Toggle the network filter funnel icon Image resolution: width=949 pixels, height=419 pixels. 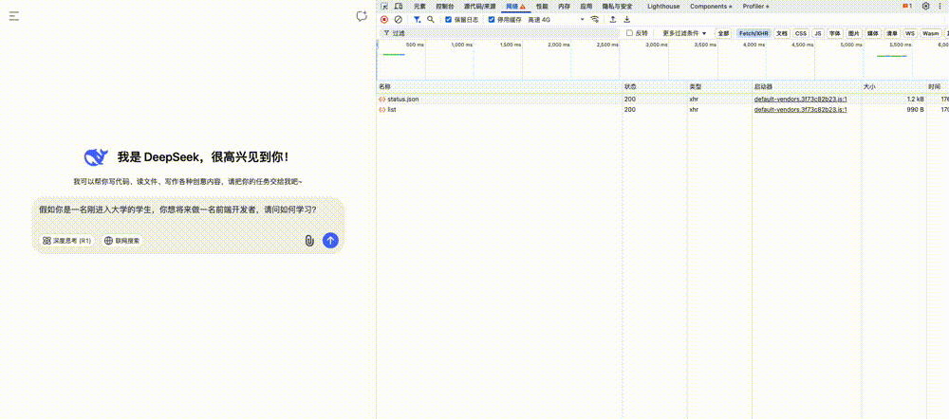417,19
